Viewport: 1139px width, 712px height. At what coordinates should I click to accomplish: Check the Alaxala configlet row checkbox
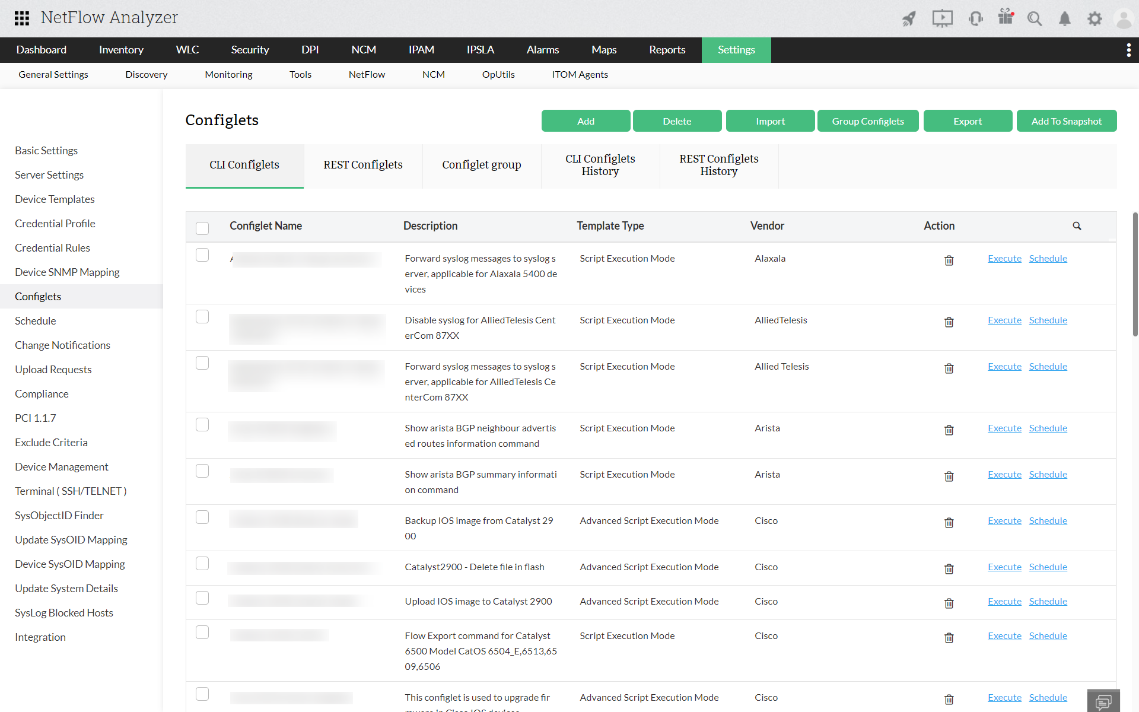(x=202, y=255)
